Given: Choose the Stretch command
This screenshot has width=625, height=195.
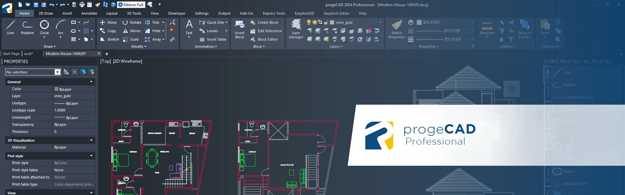Looking at the screenshot, I should pyautogui.click(x=110, y=39).
